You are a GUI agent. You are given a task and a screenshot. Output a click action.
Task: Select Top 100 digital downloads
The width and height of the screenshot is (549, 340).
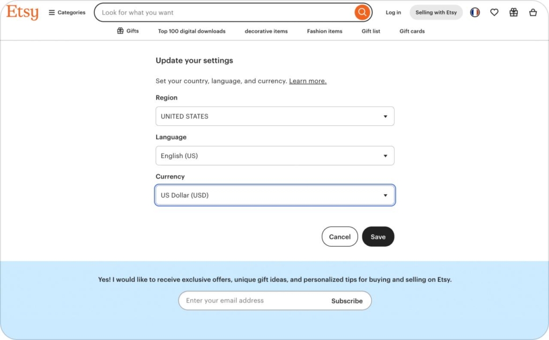191,31
